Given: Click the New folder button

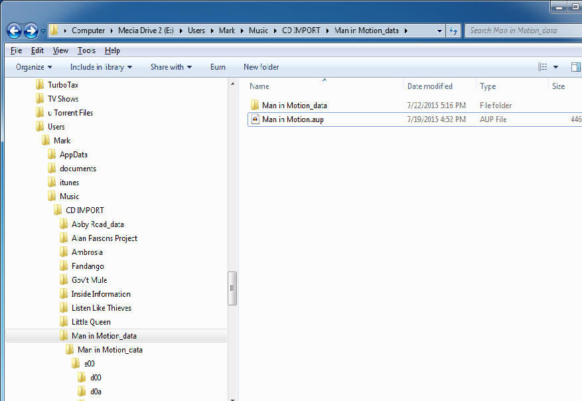Looking at the screenshot, I should click(260, 66).
